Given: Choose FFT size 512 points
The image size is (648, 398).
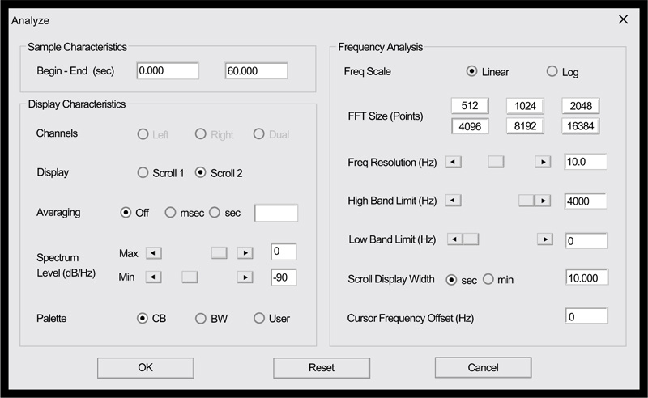Looking at the screenshot, I should [470, 106].
